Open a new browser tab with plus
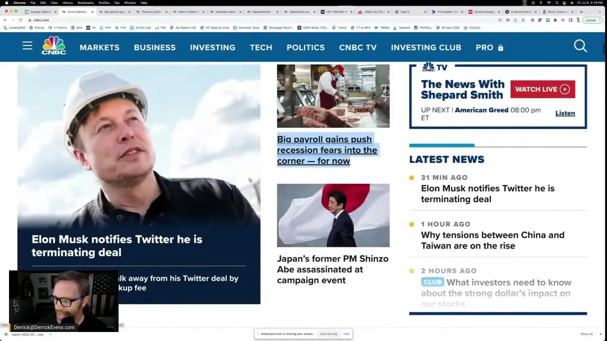Screen dimensions: 607x341 (x=581, y=11)
